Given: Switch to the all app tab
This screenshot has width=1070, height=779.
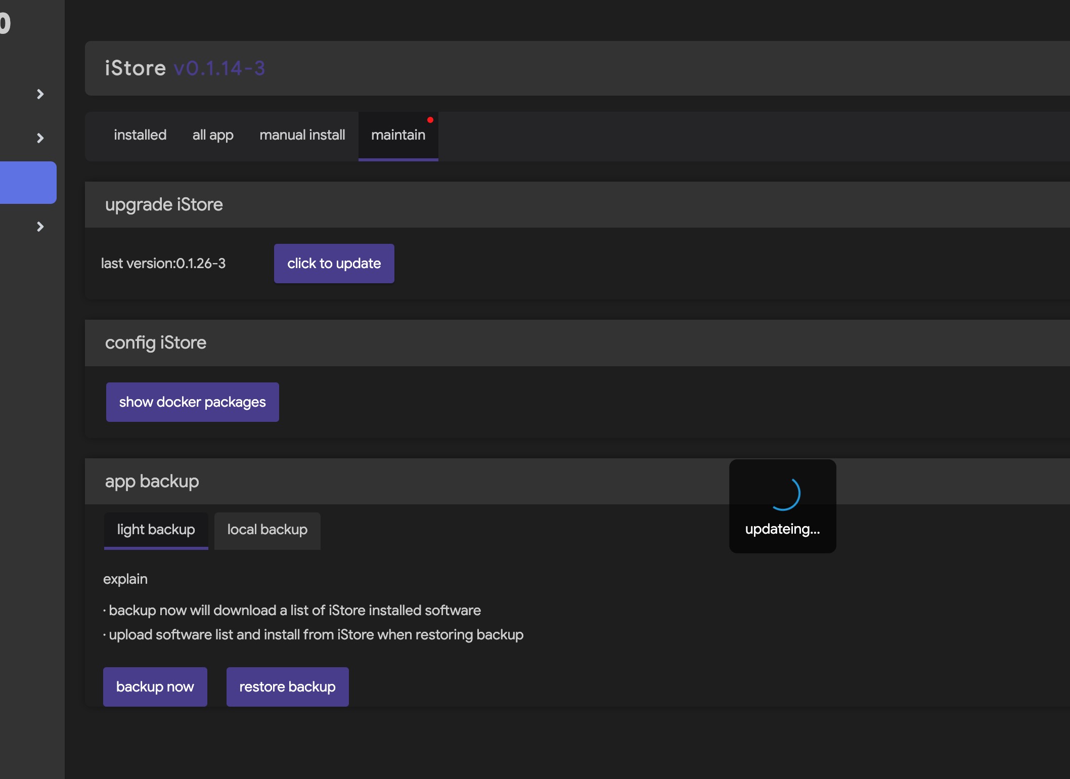Looking at the screenshot, I should pyautogui.click(x=213, y=135).
